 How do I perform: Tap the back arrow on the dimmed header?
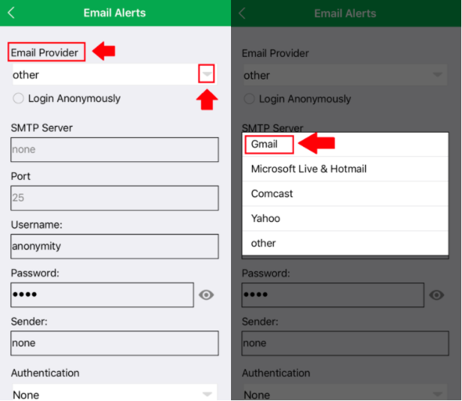[242, 13]
